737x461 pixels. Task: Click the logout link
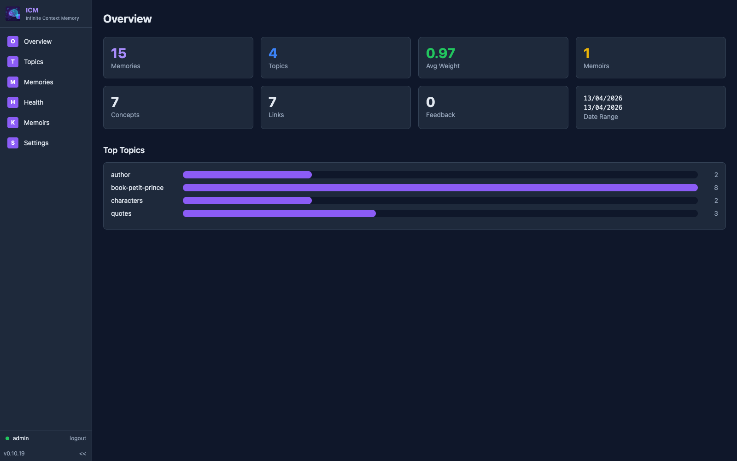[x=77, y=438]
